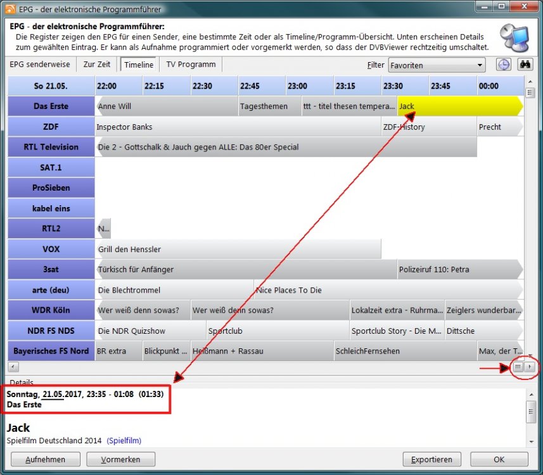The width and height of the screenshot is (543, 475).
Task: Click up arrow of details pane scrollbar
Action: tap(531, 393)
